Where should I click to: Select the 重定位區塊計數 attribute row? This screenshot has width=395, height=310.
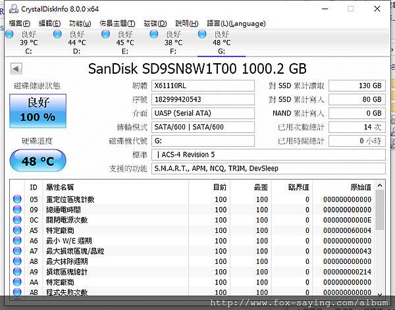click(x=192, y=199)
